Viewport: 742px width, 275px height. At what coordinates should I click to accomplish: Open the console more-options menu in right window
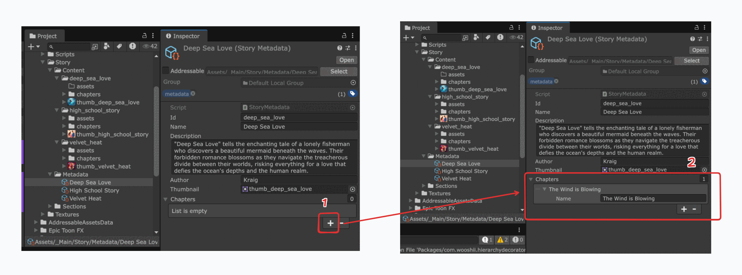[519, 230]
